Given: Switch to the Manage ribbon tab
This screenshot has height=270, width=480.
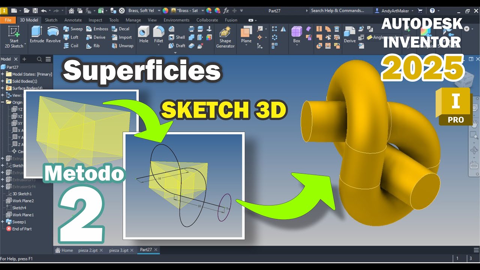Looking at the screenshot, I should coord(133,20).
